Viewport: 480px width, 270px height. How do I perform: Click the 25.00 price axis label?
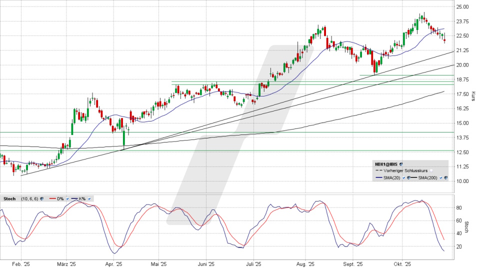click(x=462, y=6)
